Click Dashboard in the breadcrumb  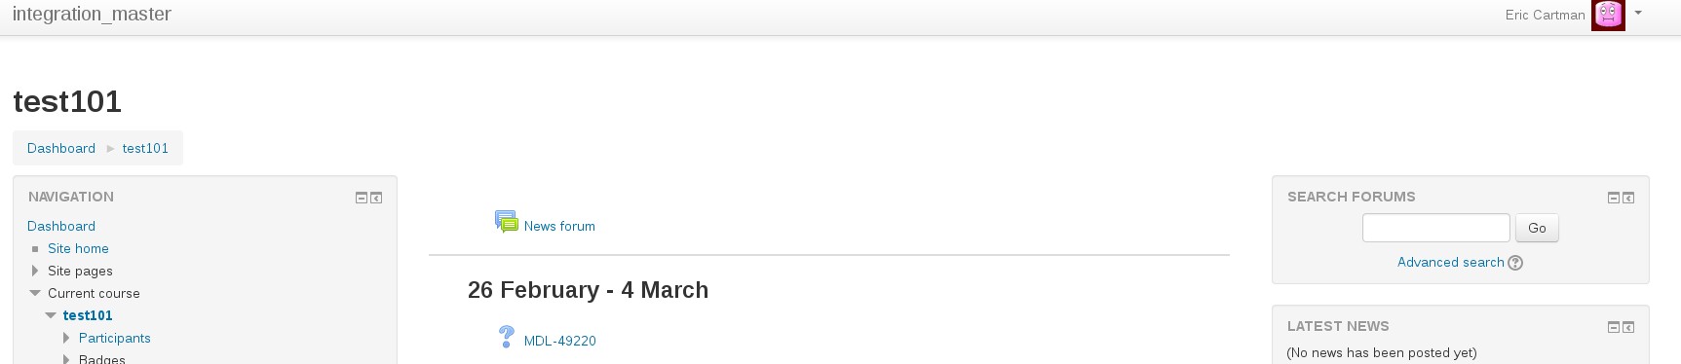click(61, 148)
